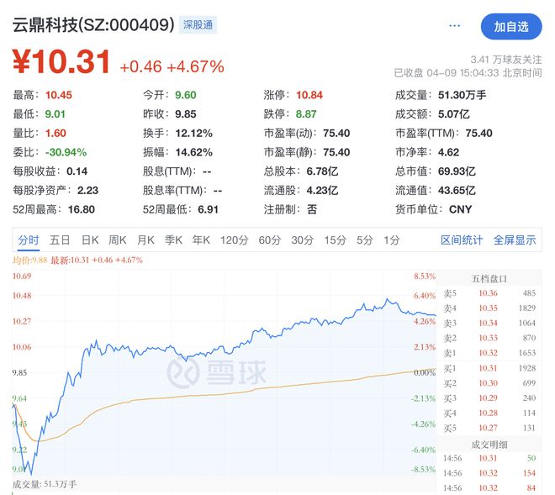
Task: Click the 流通值 value 43.65亿
Action: click(457, 191)
